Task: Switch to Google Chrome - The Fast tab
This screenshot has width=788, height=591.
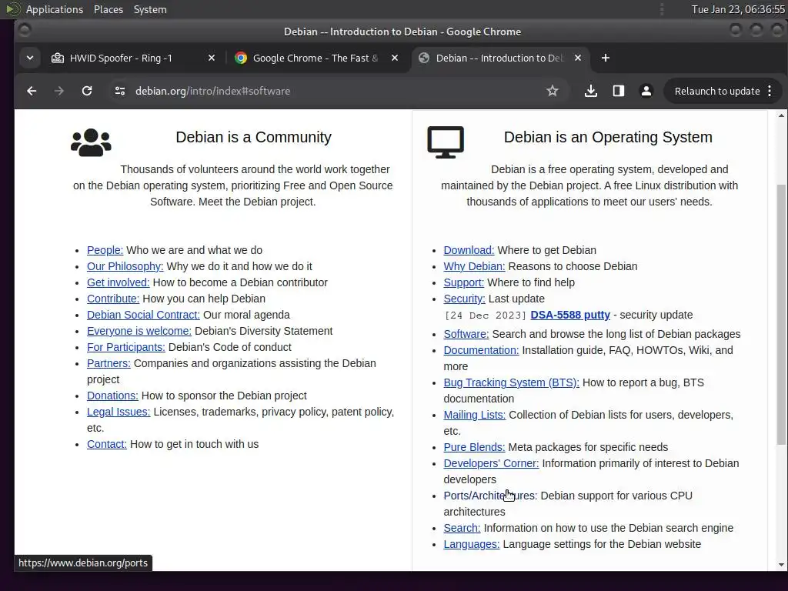Action: (316, 58)
